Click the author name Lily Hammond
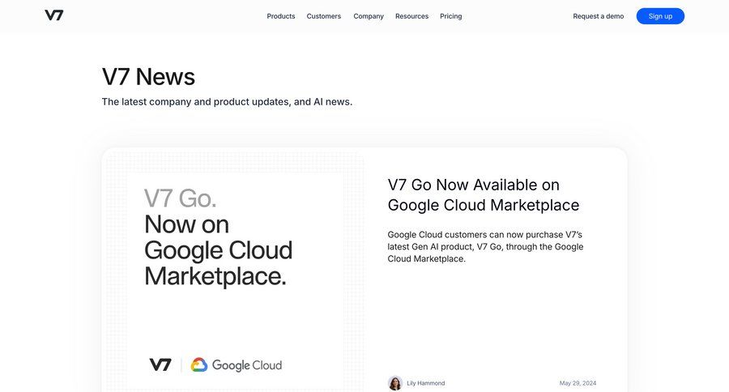The height and width of the screenshot is (392, 729). coord(426,383)
